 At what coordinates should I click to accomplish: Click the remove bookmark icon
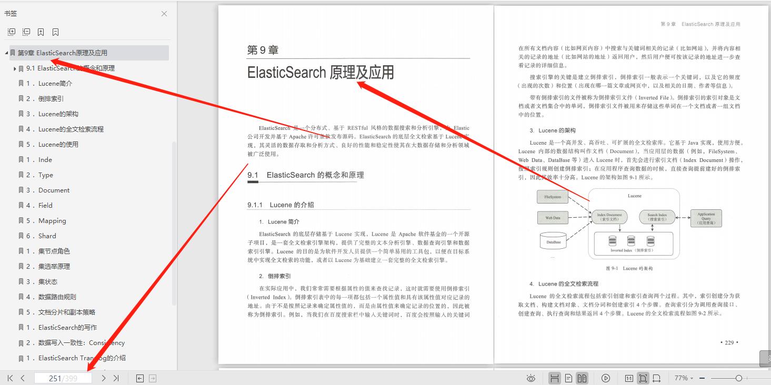(55, 32)
